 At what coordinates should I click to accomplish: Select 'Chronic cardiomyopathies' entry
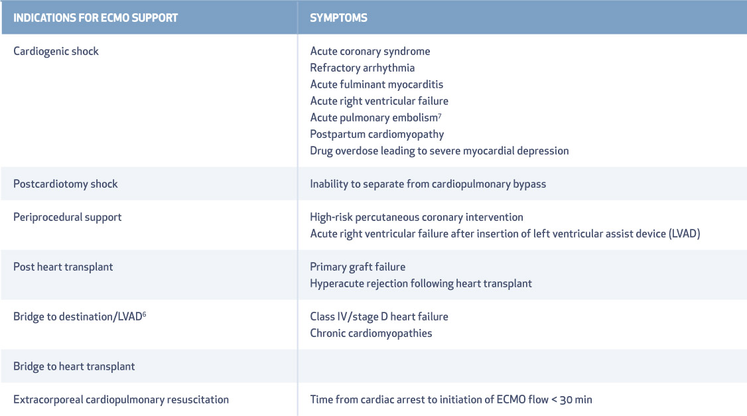point(371,334)
